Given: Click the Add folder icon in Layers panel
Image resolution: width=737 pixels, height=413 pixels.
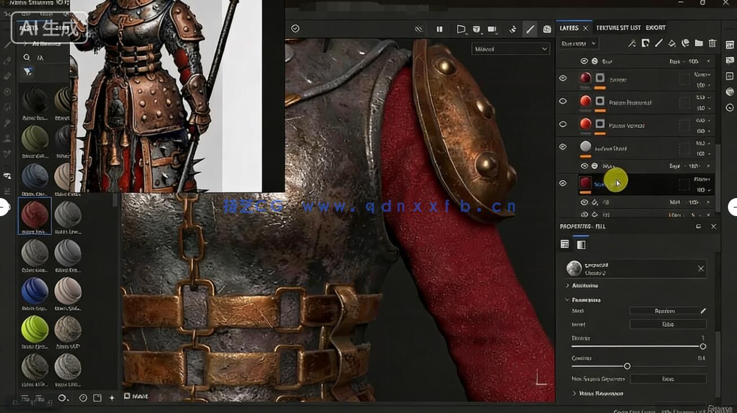Looking at the screenshot, I should pos(698,43).
